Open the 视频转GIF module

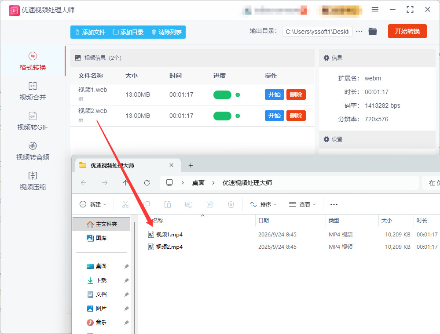pyautogui.click(x=33, y=121)
